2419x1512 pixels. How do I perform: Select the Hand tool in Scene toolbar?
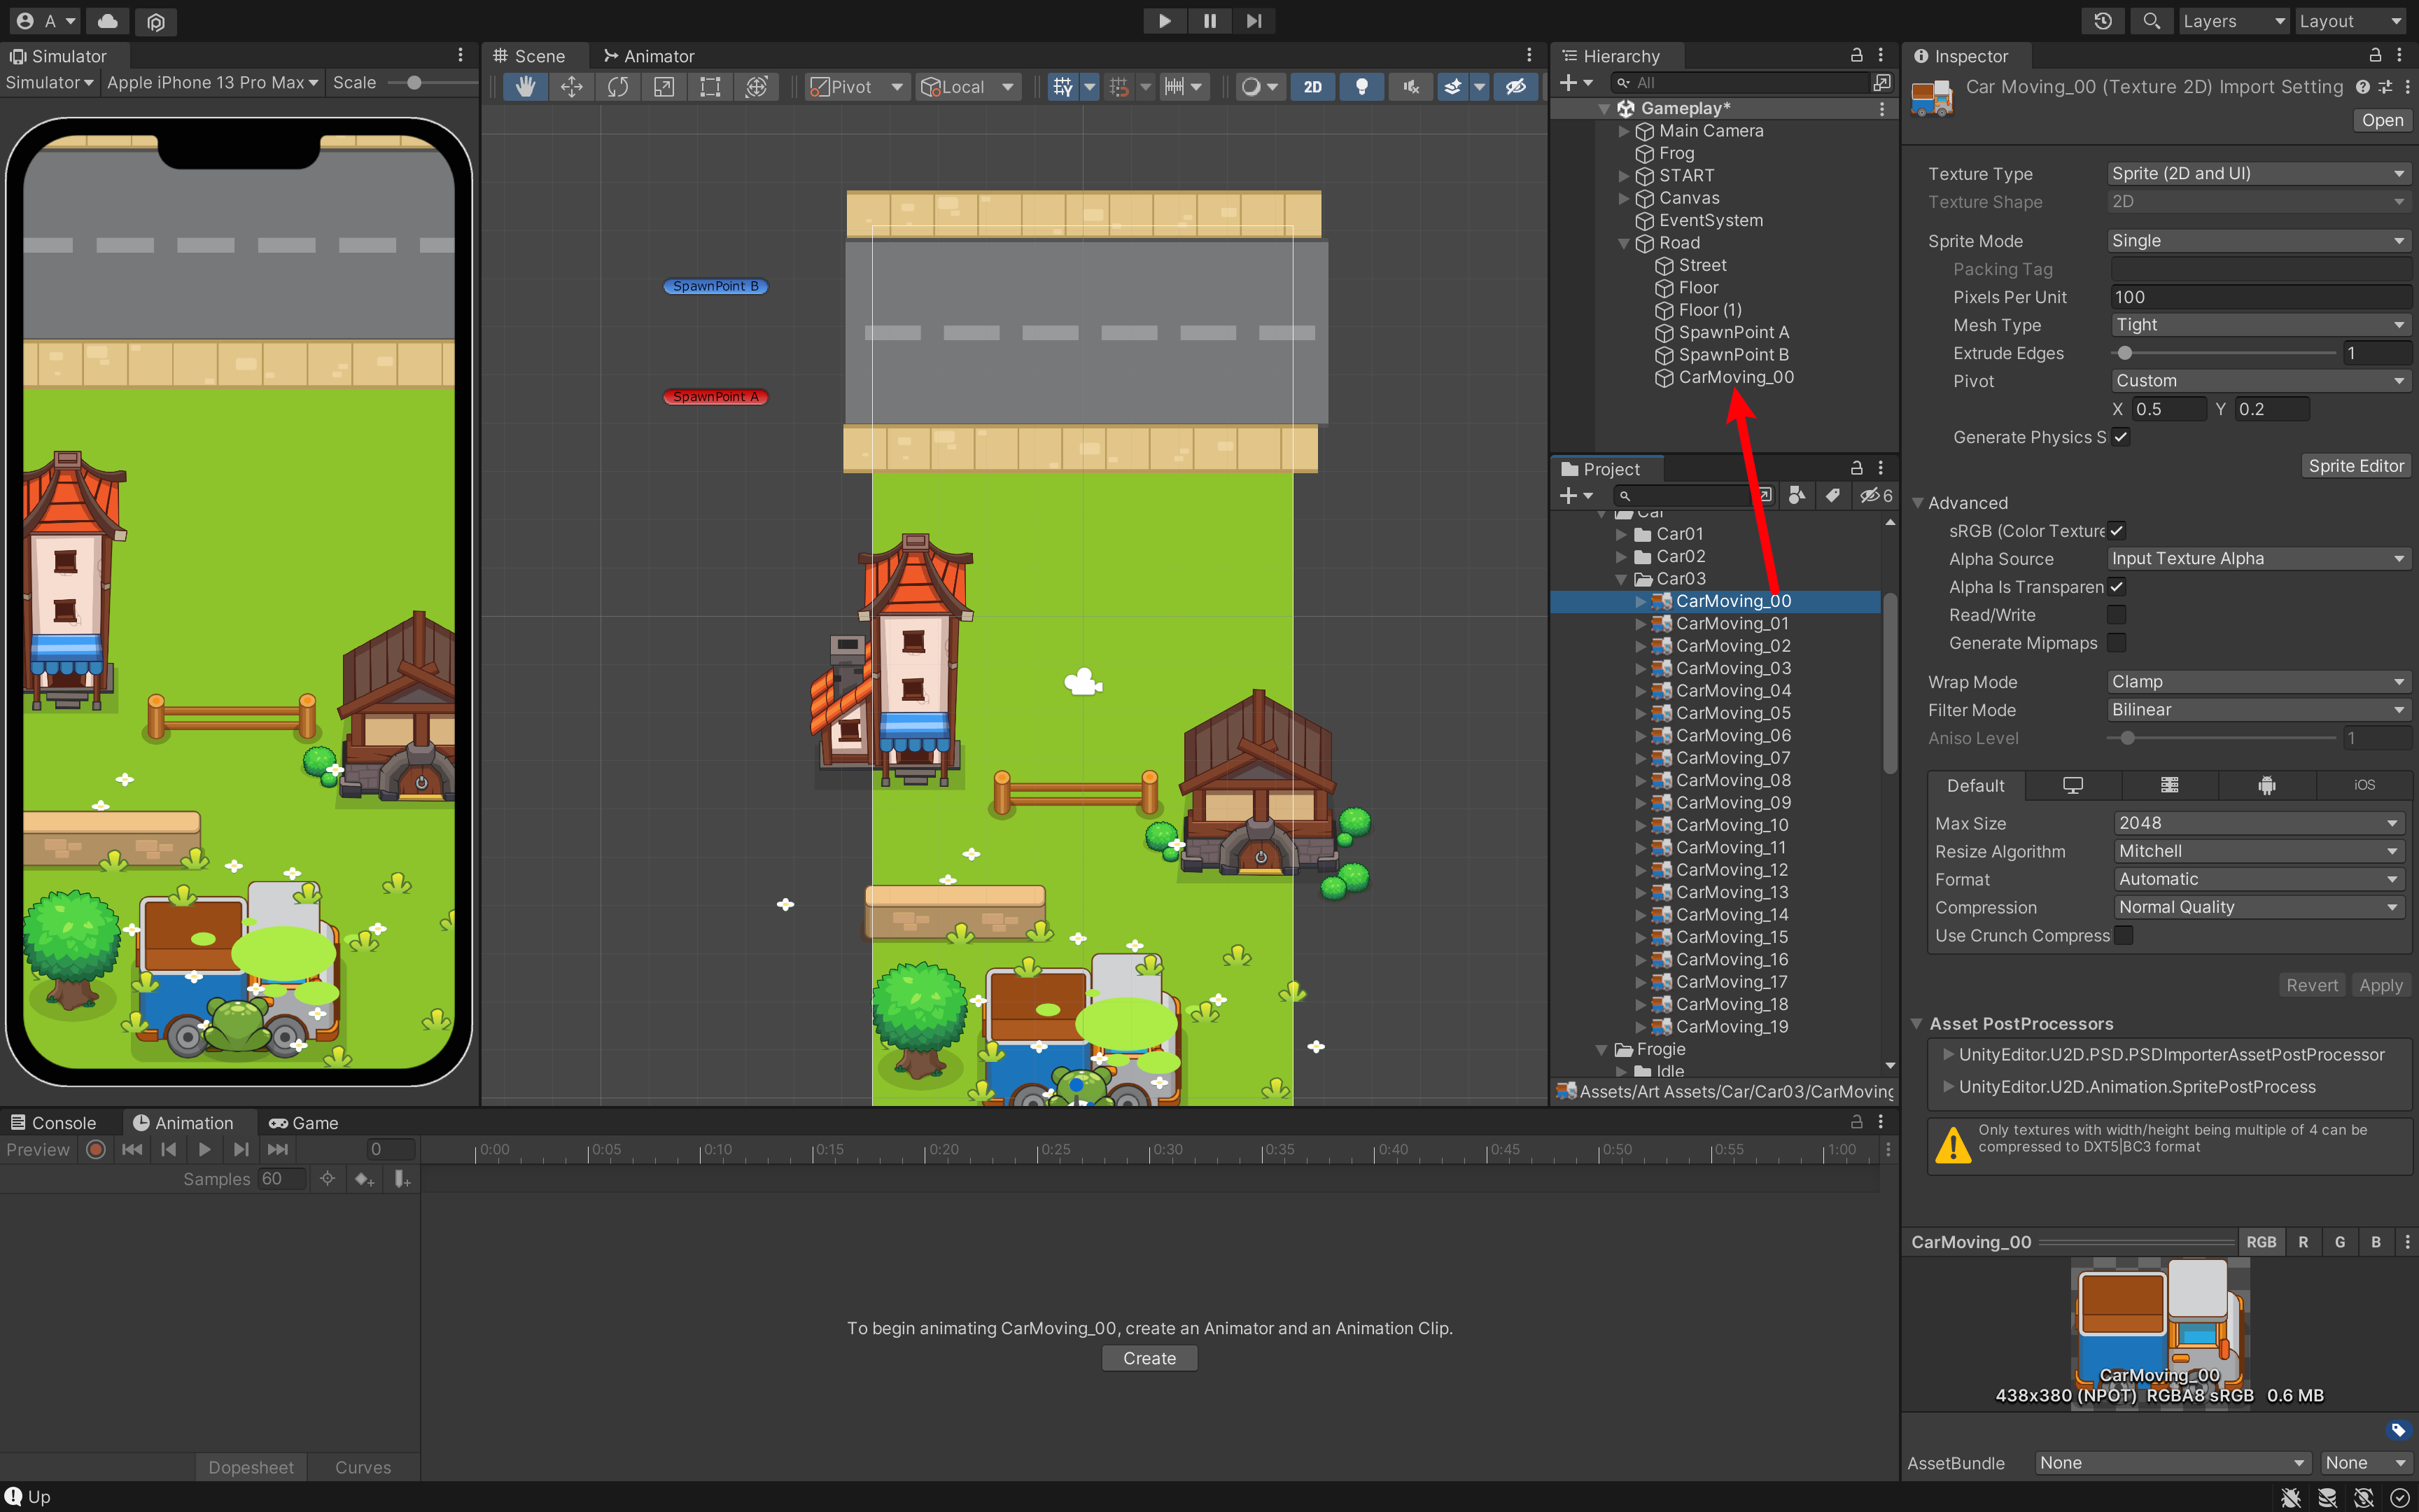click(x=525, y=87)
